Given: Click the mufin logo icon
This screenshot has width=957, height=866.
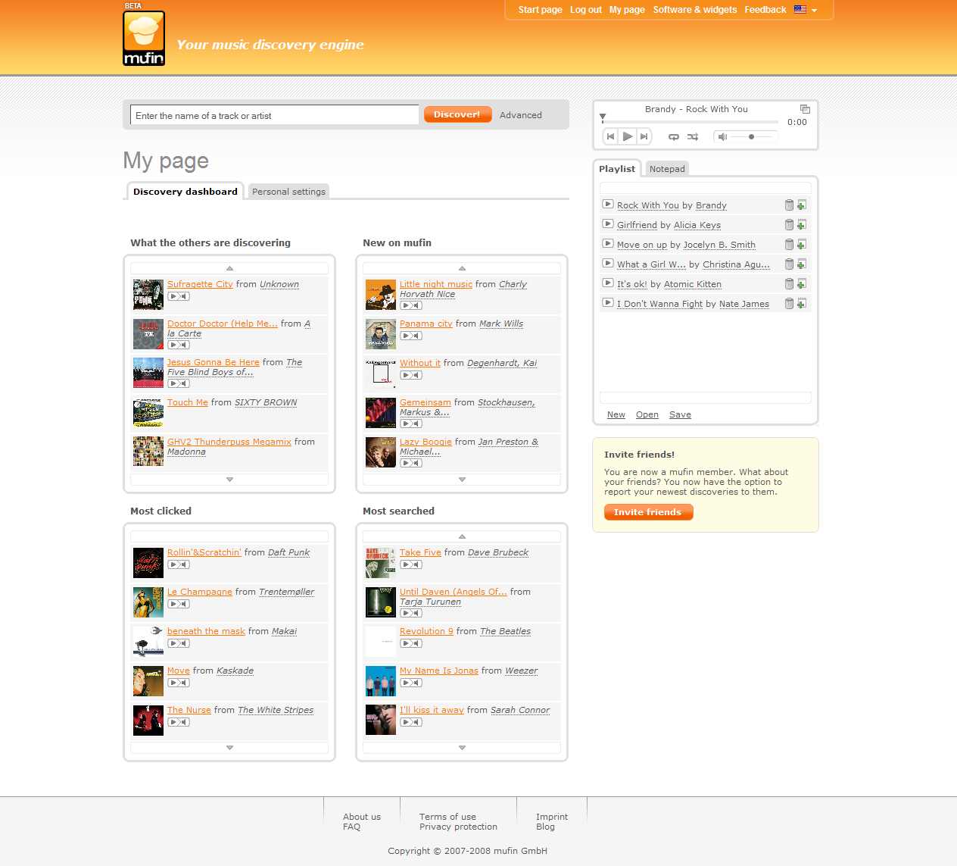Looking at the screenshot, I should (x=144, y=38).
